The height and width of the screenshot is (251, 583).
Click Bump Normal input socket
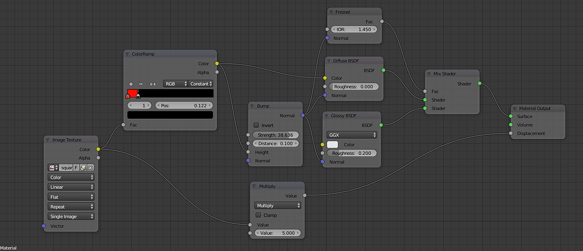click(x=248, y=161)
